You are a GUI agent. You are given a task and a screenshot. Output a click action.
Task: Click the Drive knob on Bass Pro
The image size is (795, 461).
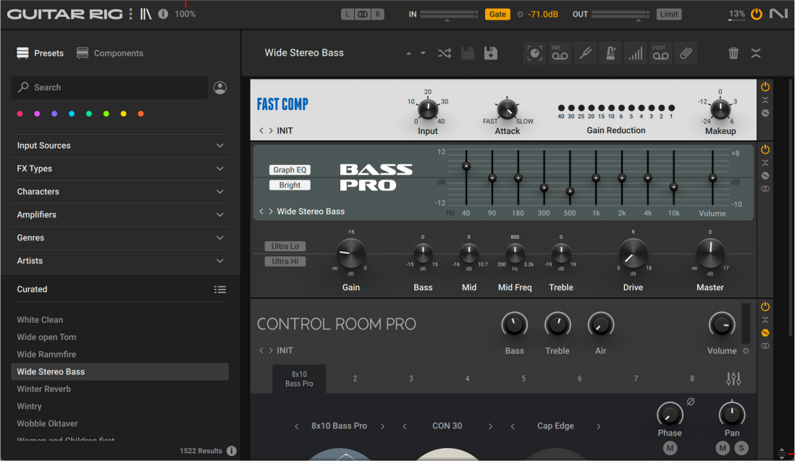pos(633,254)
